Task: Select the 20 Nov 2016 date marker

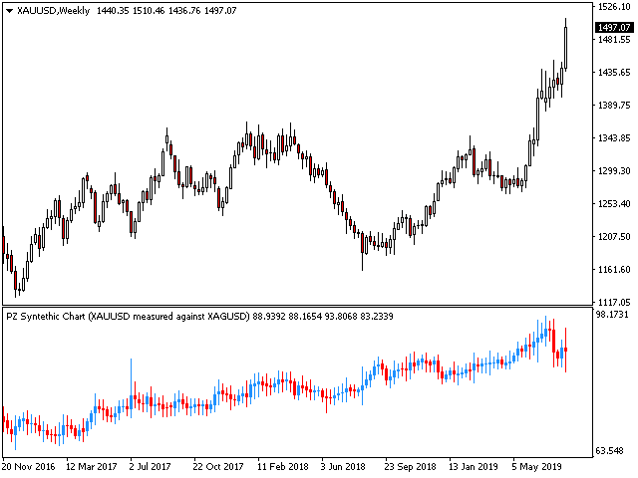Action: 30,466
